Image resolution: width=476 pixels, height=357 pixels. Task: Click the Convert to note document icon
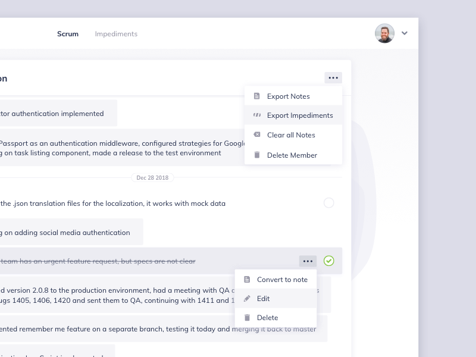click(247, 280)
